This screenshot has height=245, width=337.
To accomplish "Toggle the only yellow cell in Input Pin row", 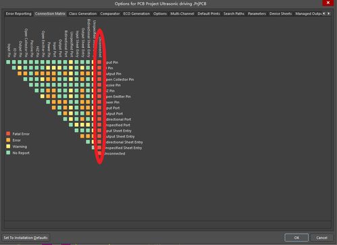I will tap(71, 62).
